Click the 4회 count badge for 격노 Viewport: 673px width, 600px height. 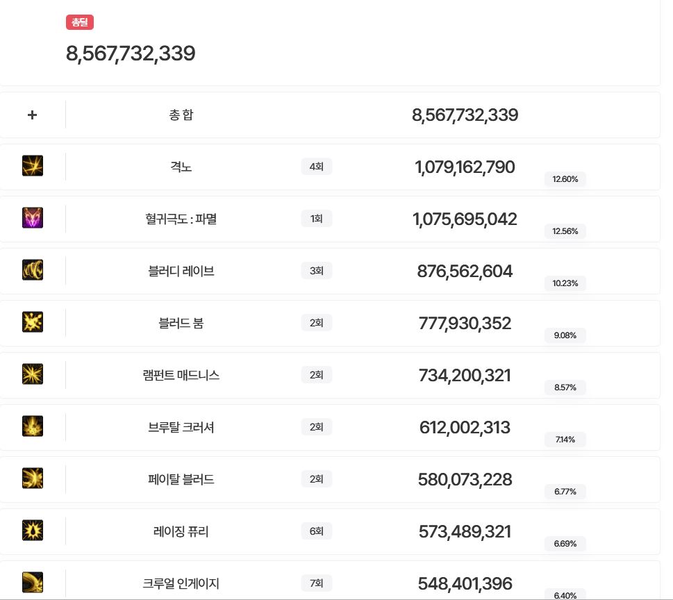pos(317,167)
